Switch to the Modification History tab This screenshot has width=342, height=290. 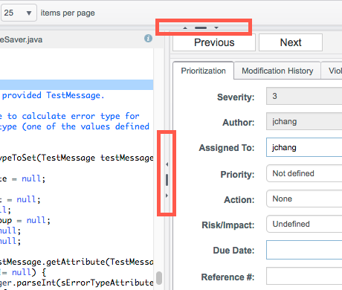click(x=277, y=71)
